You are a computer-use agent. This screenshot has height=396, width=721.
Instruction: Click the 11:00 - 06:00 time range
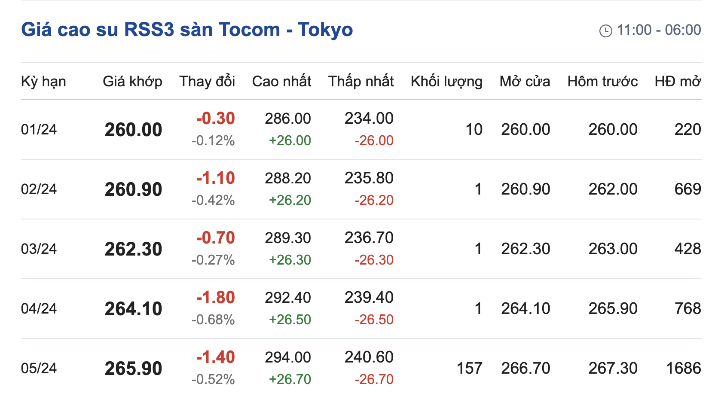(659, 30)
